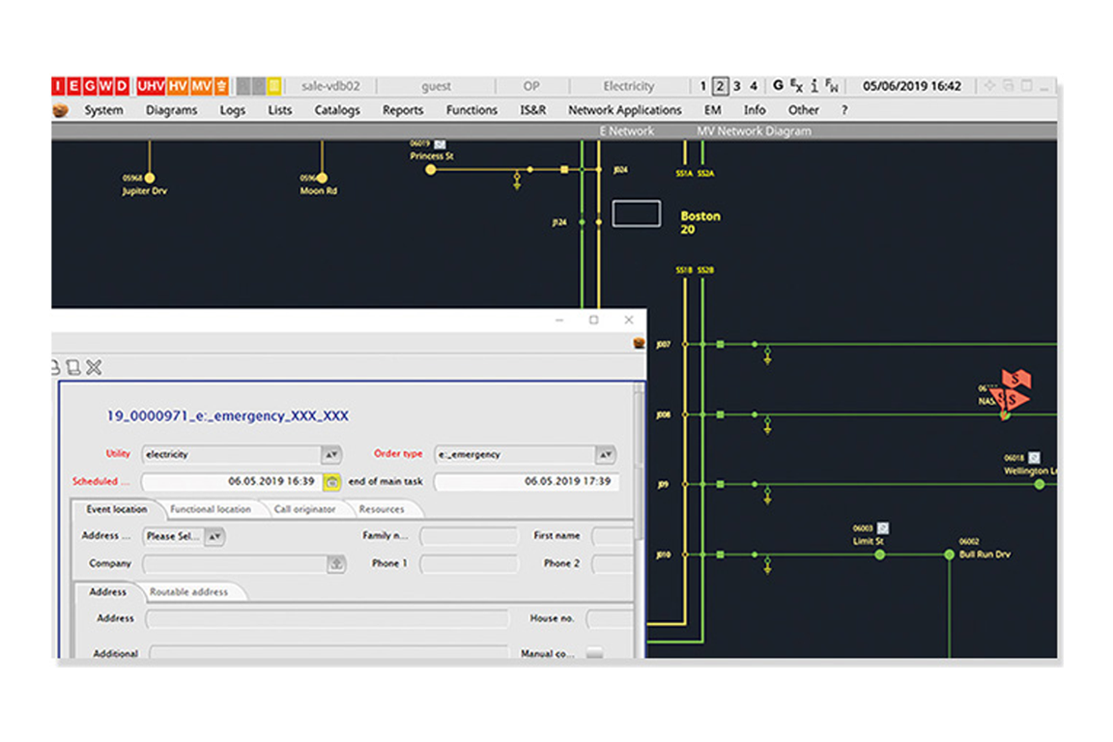The width and height of the screenshot is (1113, 742).
Task: Click the acorn logo in menu bar
Action: pos(61,110)
